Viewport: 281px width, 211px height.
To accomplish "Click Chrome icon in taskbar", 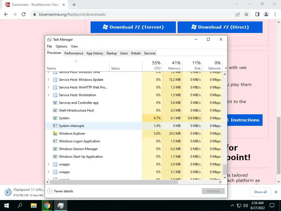I will coord(47,206).
